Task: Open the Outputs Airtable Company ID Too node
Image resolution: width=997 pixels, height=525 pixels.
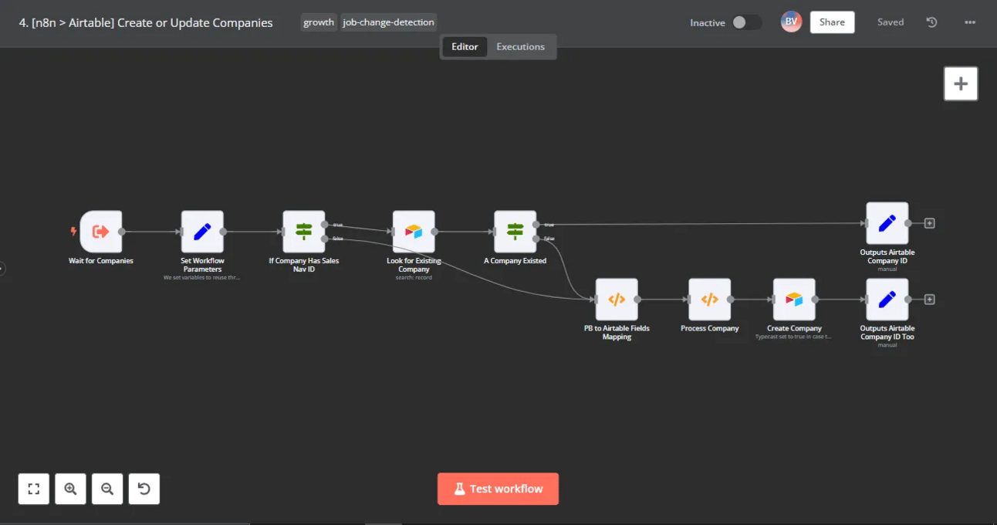Action: tap(887, 300)
